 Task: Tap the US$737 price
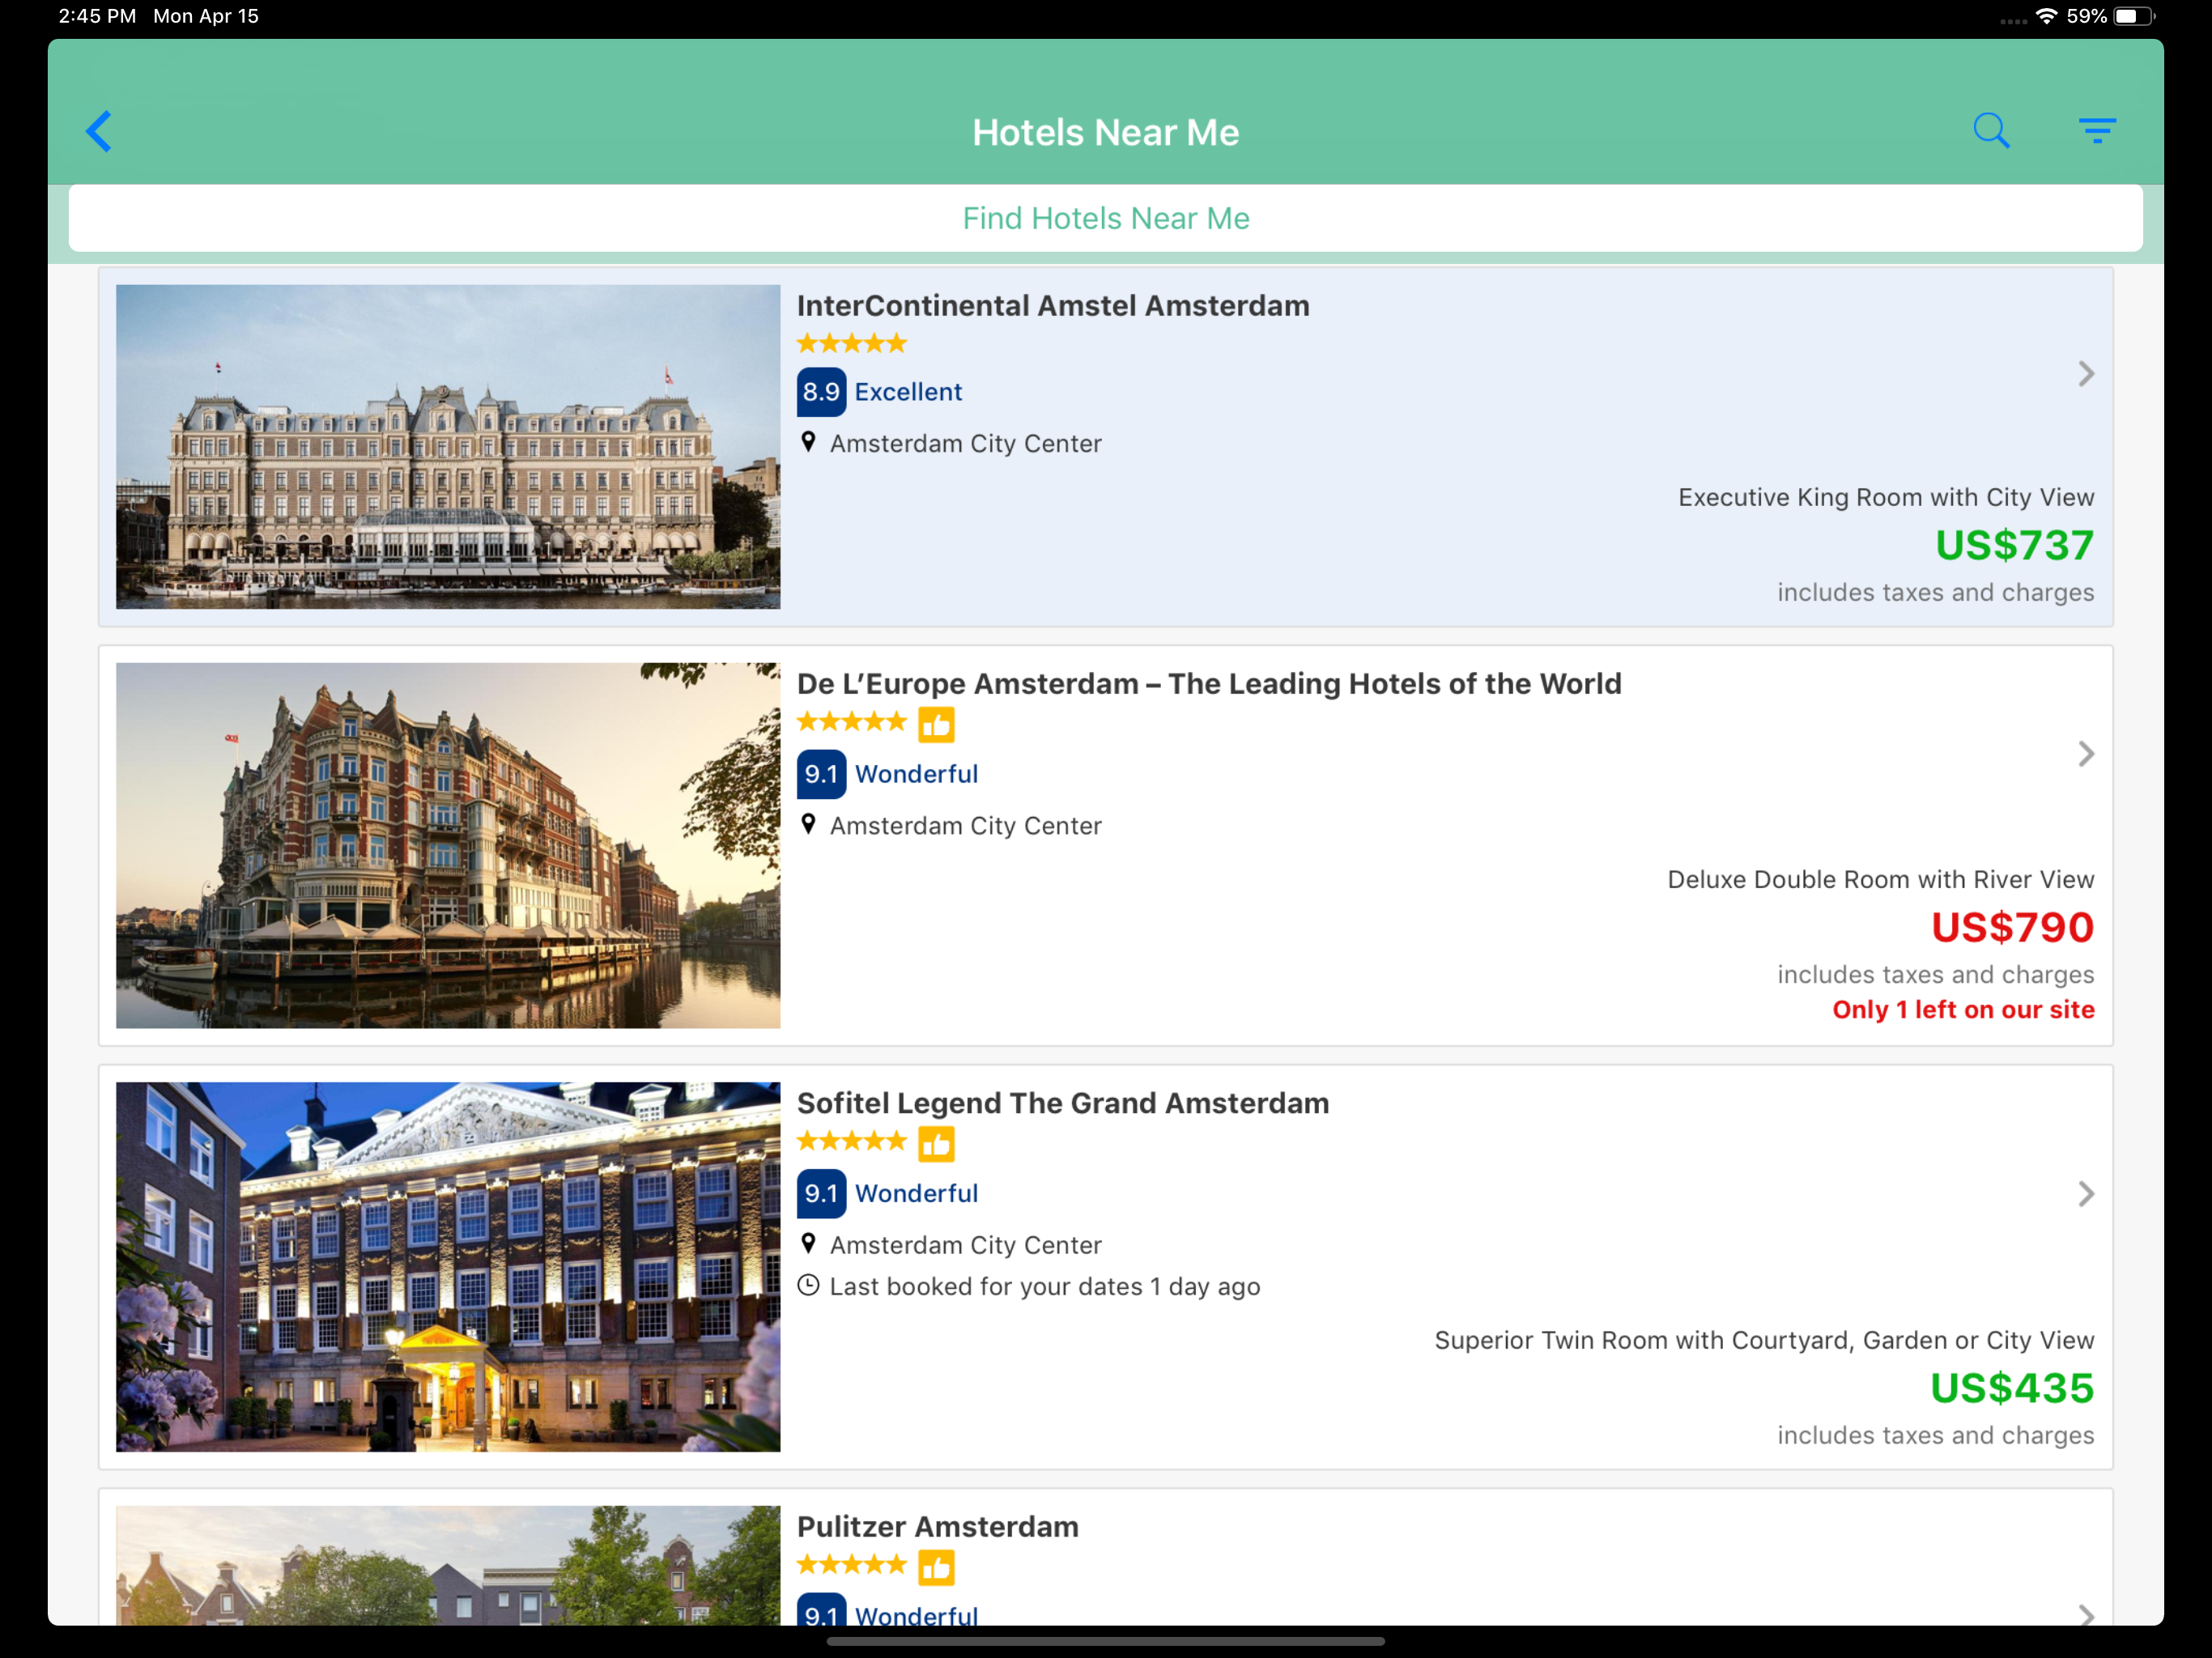point(2014,545)
